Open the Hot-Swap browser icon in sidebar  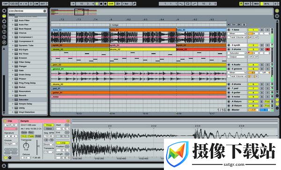click(x=4, y=42)
